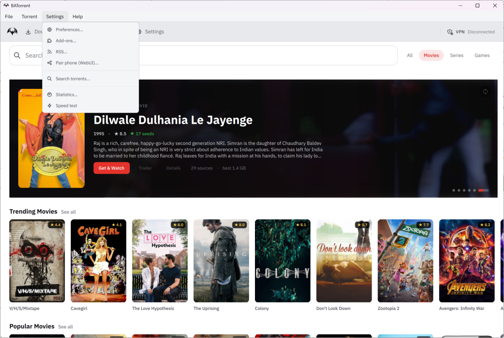This screenshot has width=504, height=338.
Task: Click the "Don't Look Down" title text
Action: [333, 309]
